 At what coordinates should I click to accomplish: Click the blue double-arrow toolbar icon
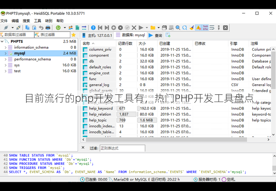pyautogui.click(x=84, y=28)
